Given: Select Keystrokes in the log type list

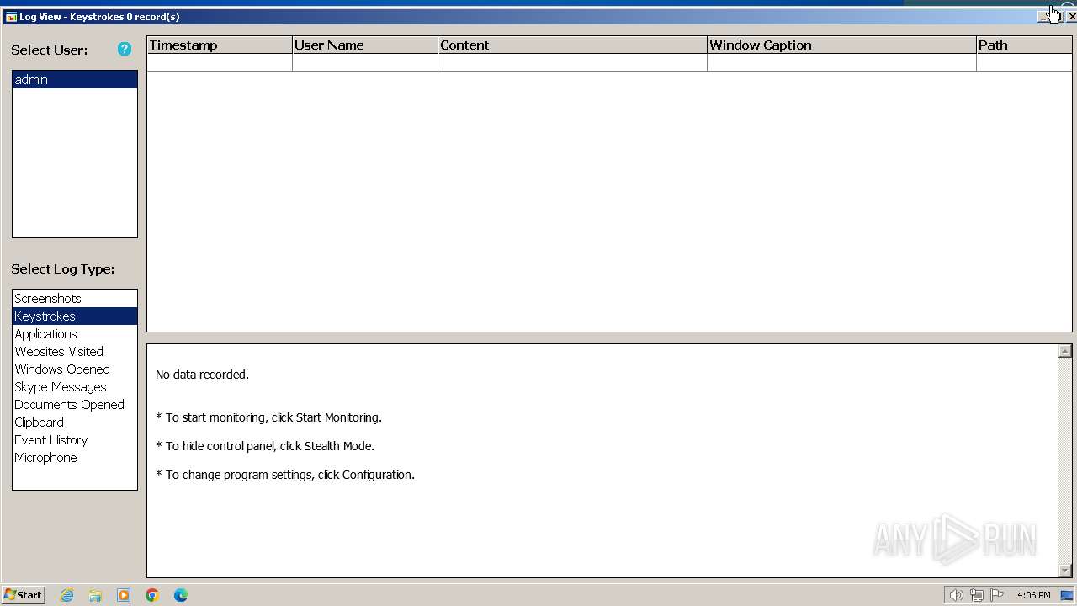Looking at the screenshot, I should pyautogui.click(x=75, y=316).
